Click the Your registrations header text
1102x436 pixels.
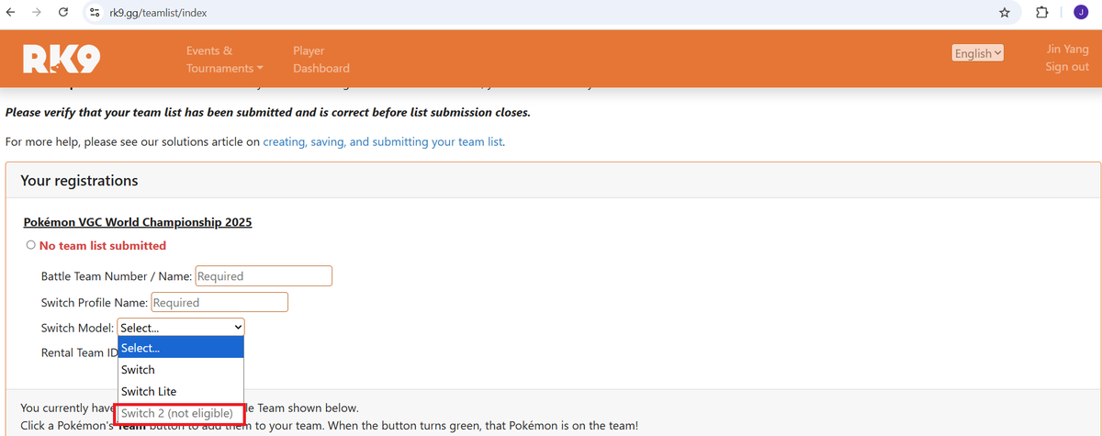(x=79, y=181)
